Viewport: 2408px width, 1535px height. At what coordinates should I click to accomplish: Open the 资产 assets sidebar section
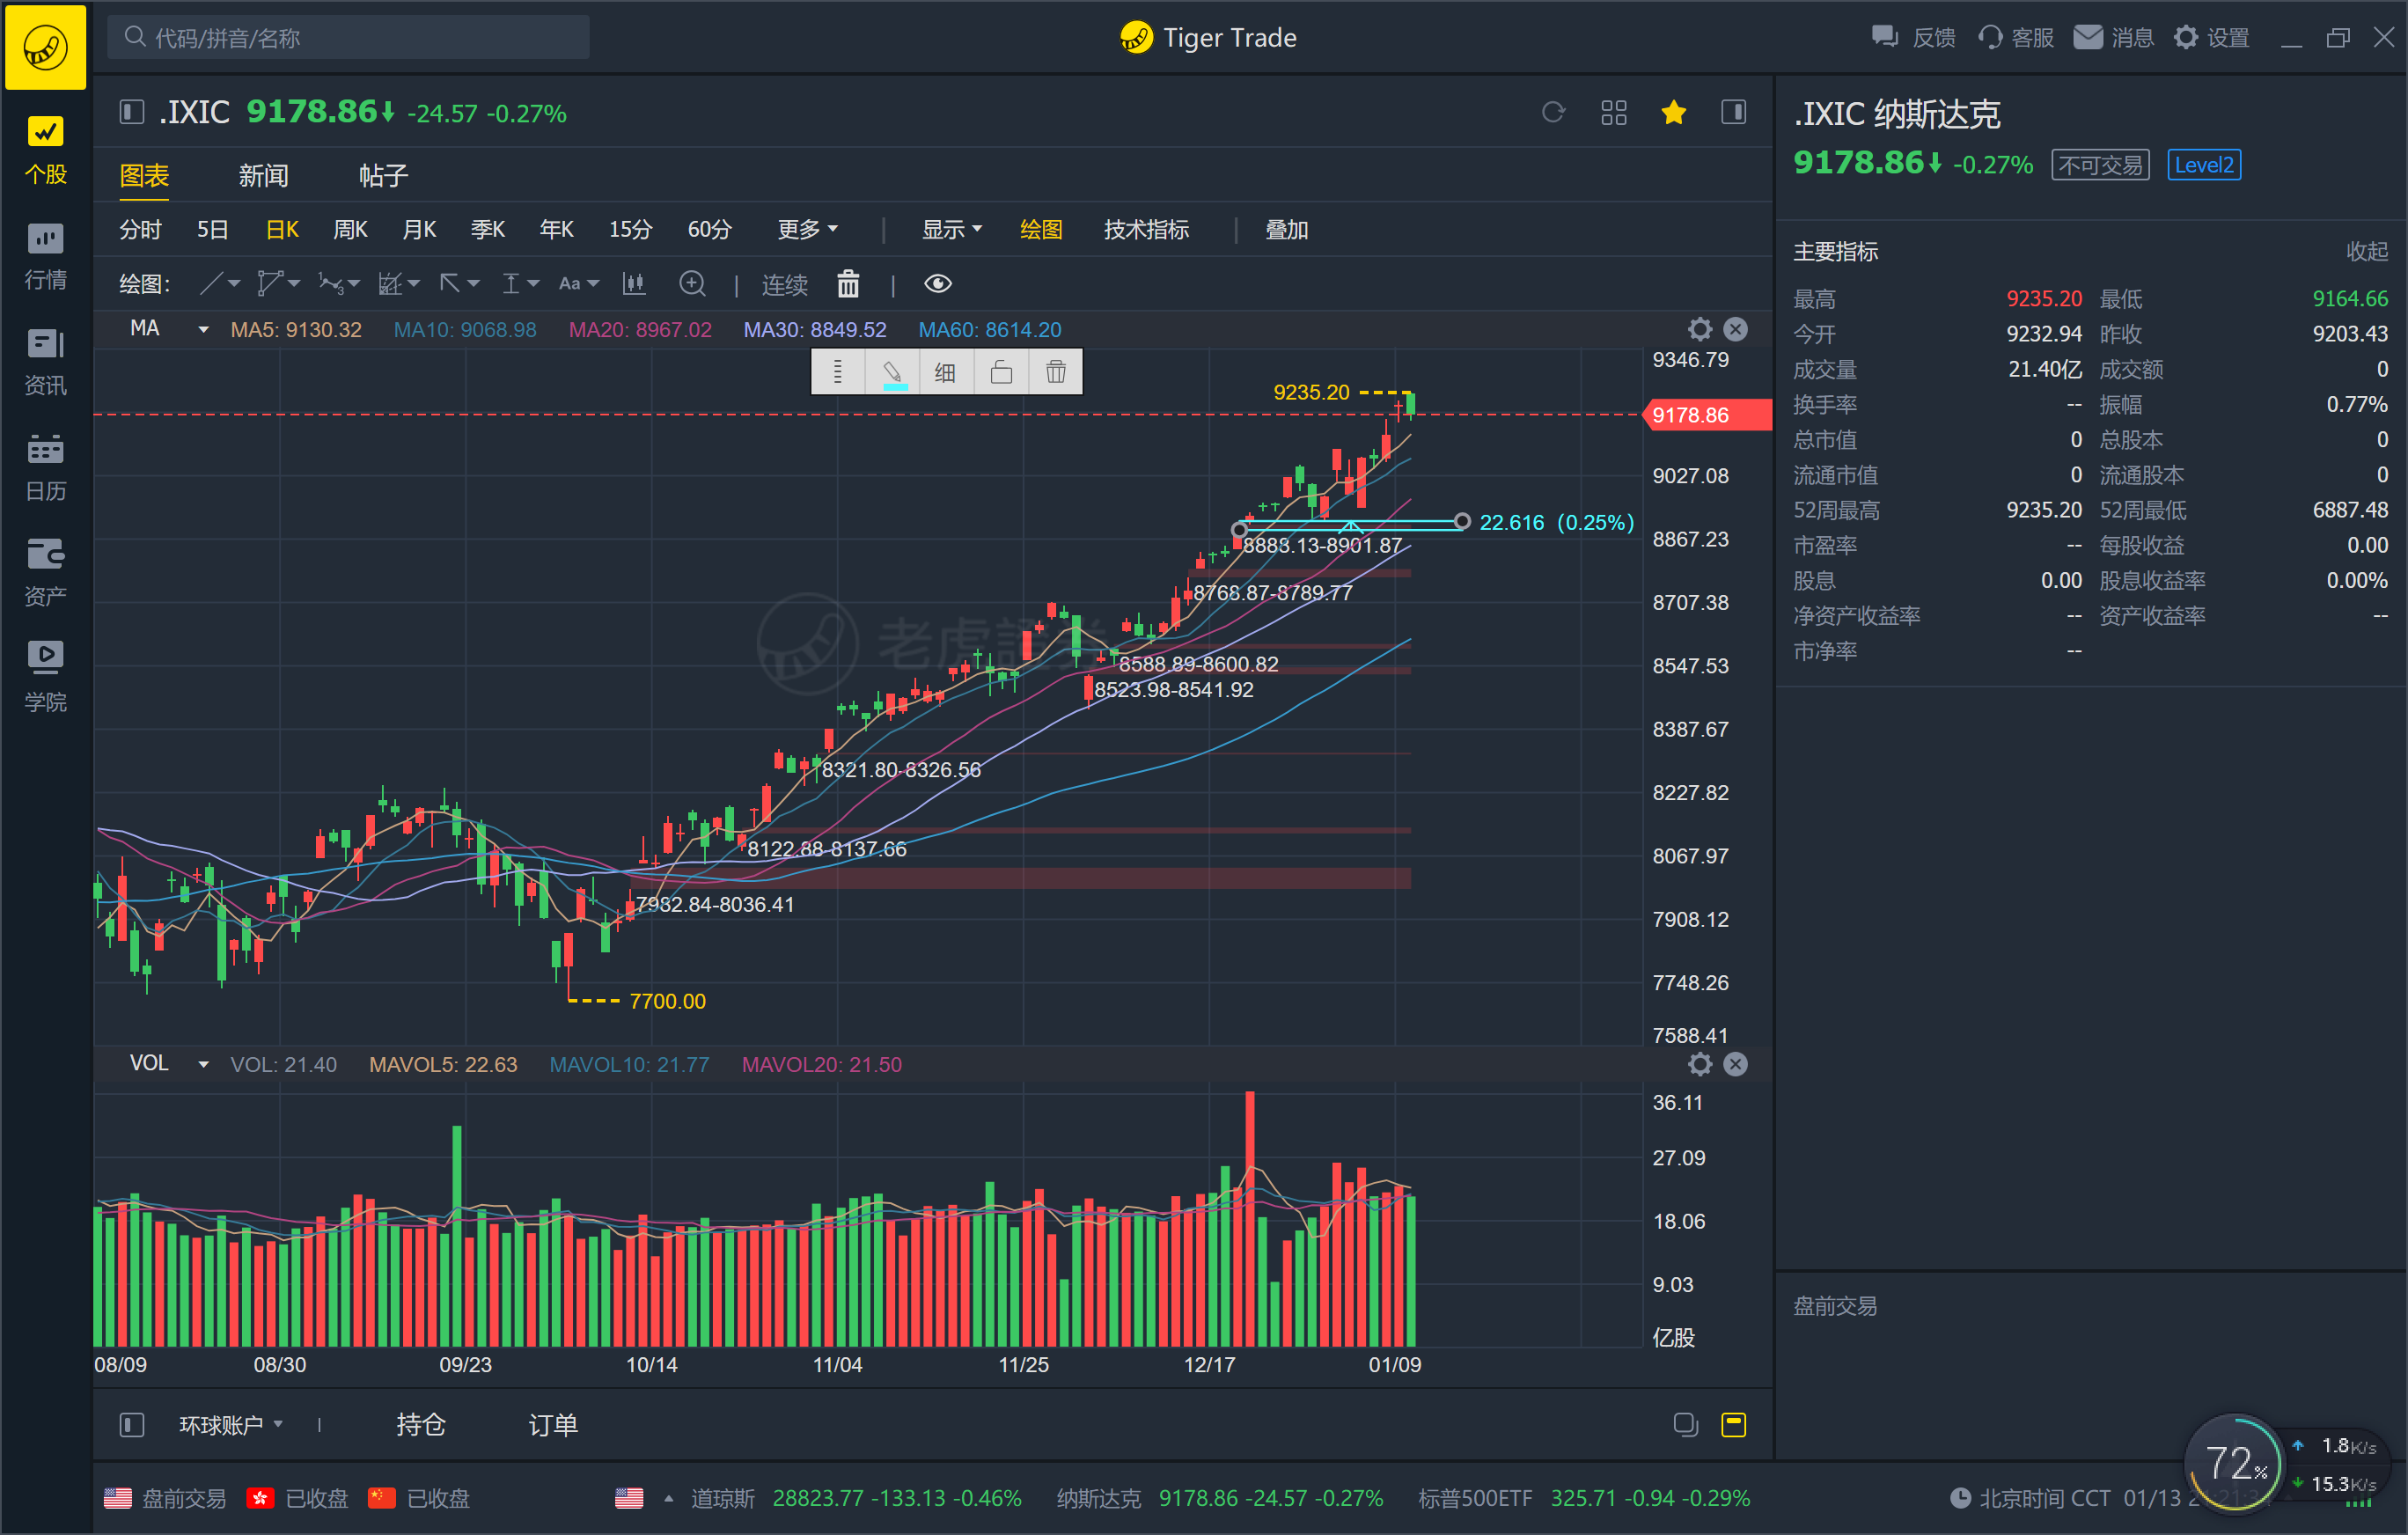(45, 574)
